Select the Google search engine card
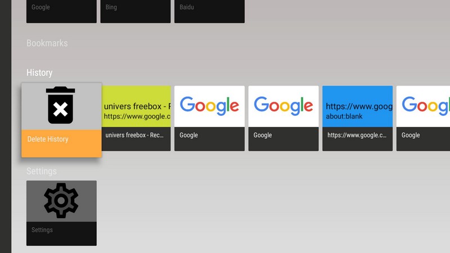Viewport: 450px width, 253px height. tap(61, 11)
